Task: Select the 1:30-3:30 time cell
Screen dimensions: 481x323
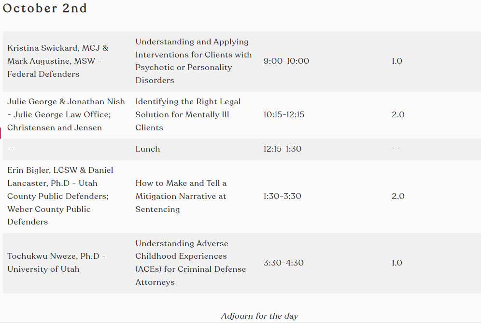Action: coord(282,197)
